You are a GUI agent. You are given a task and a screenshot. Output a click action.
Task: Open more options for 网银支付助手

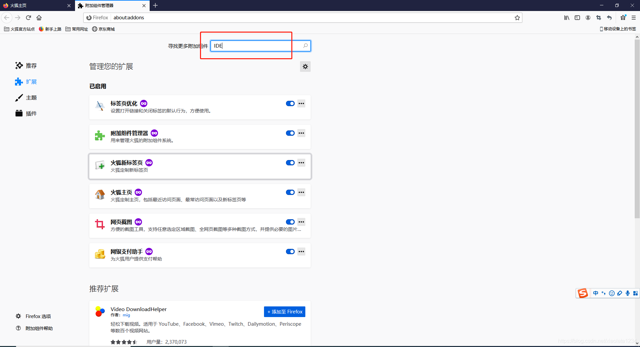tap(301, 252)
